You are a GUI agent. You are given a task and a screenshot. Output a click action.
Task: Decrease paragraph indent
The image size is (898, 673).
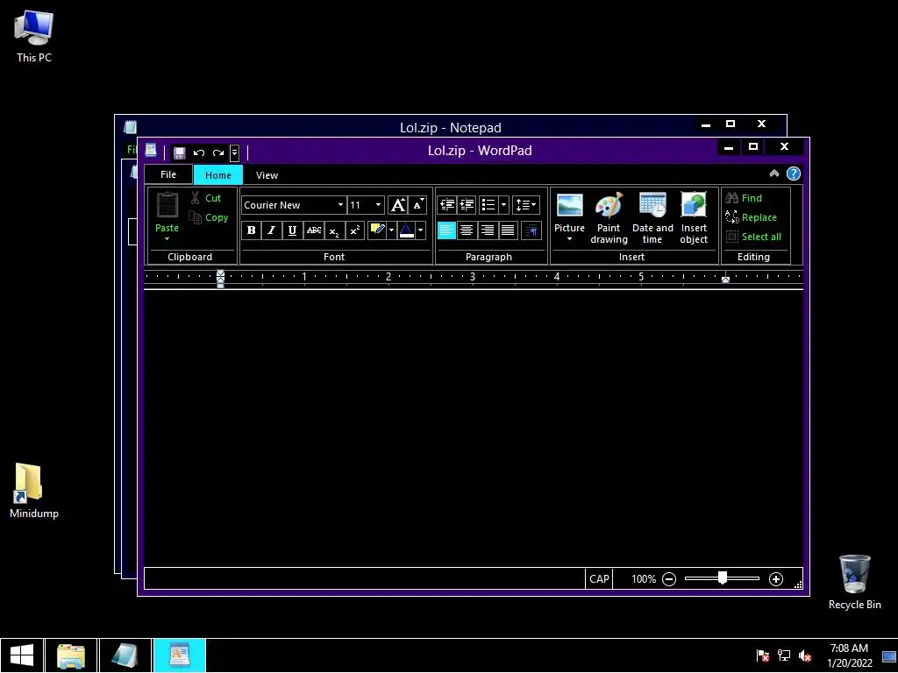point(446,204)
